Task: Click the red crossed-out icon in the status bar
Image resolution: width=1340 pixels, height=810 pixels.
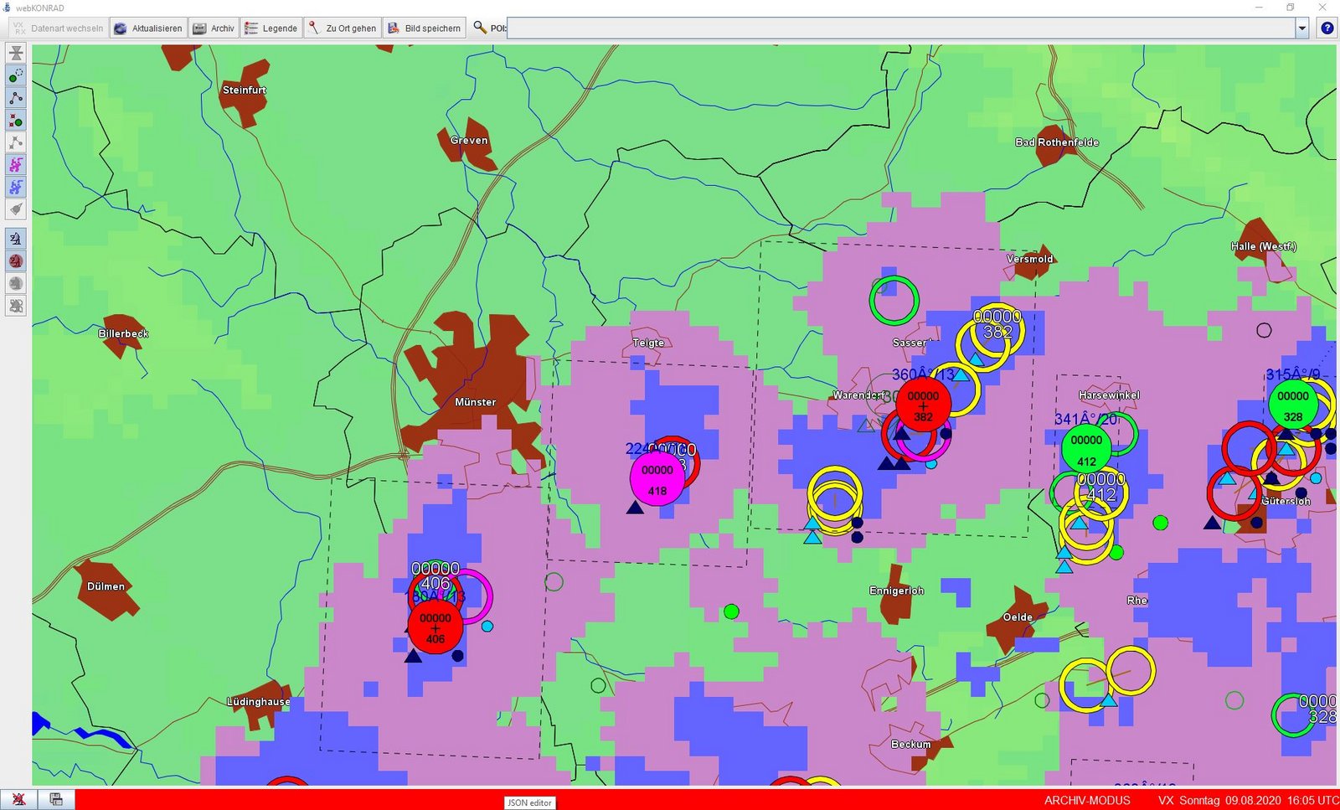Action: pyautogui.click(x=18, y=800)
